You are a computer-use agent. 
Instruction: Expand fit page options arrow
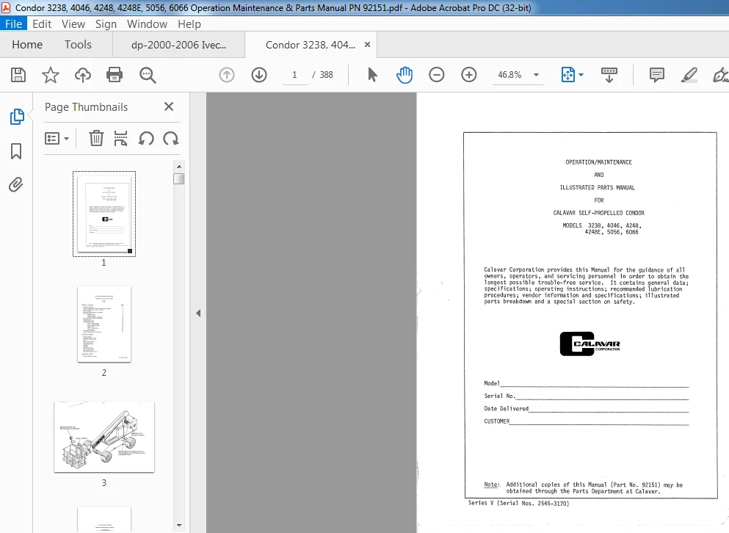click(581, 75)
